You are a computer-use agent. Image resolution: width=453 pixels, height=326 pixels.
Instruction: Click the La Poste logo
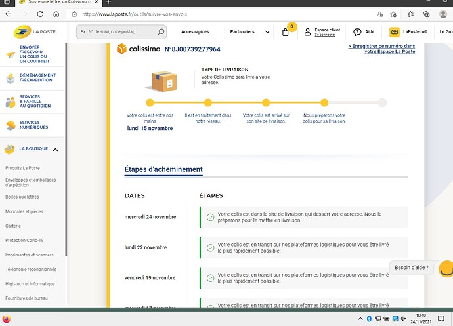(35, 31)
